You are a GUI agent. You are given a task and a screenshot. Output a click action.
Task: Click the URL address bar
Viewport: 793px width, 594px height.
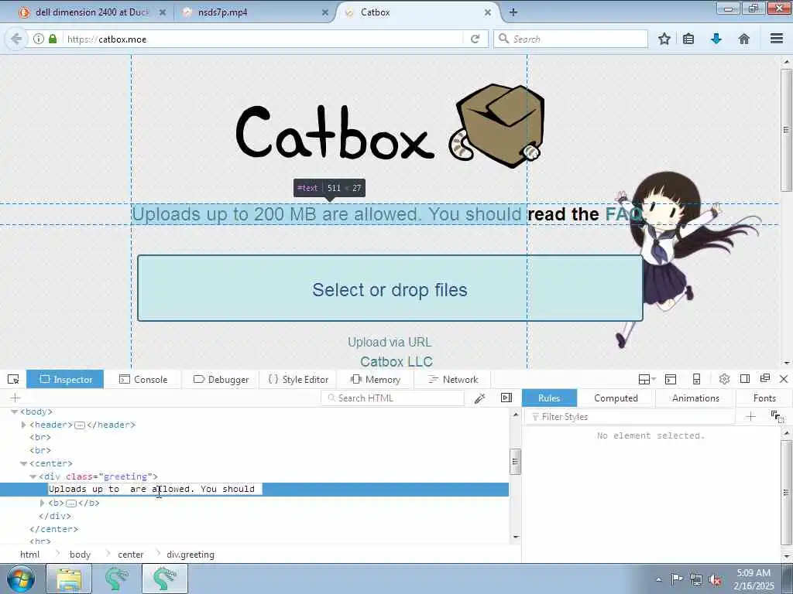point(263,39)
